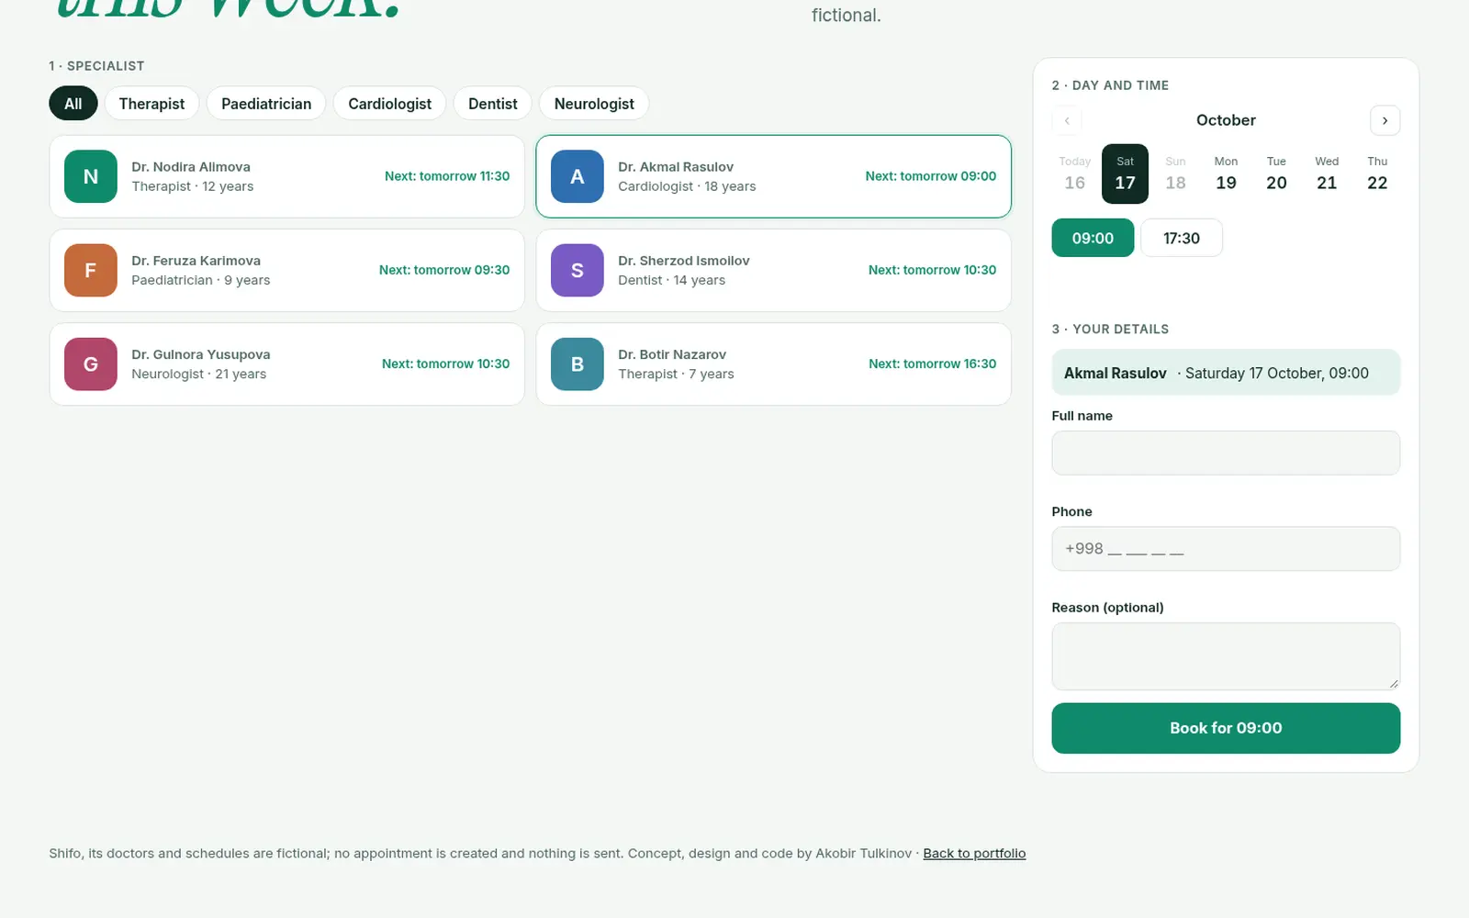Go to next month with right chevron
This screenshot has width=1469, height=918.
click(1385, 120)
